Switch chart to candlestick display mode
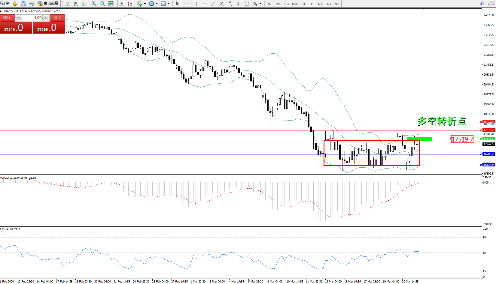The width and height of the screenshot is (496, 284). (76, 4)
